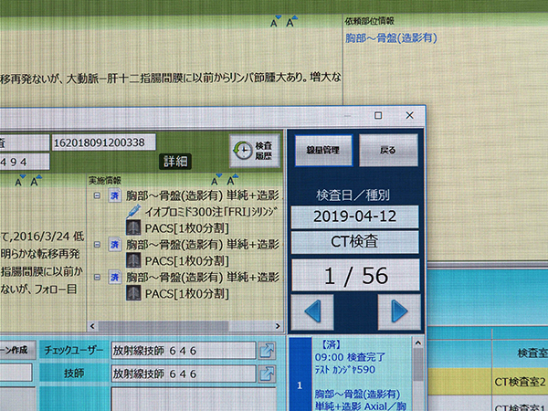548x411 pixels.
Task: Click the 戻る back button
Action: (389, 149)
